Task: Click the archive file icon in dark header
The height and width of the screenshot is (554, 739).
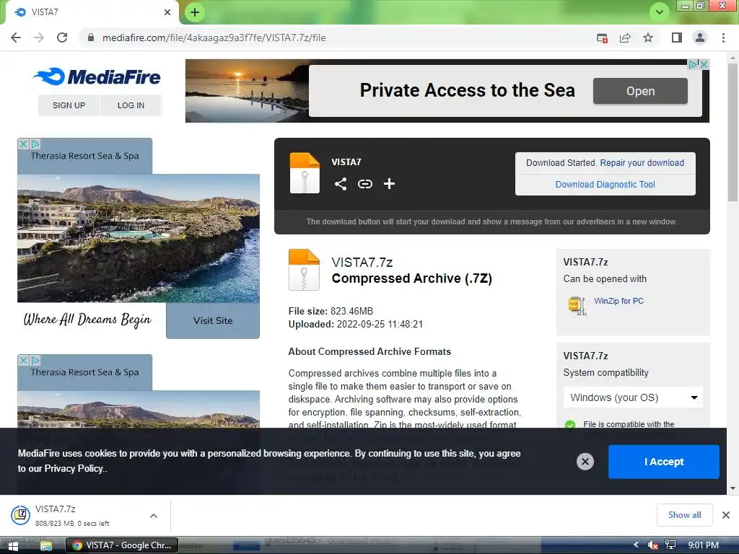Action: pyautogui.click(x=305, y=173)
